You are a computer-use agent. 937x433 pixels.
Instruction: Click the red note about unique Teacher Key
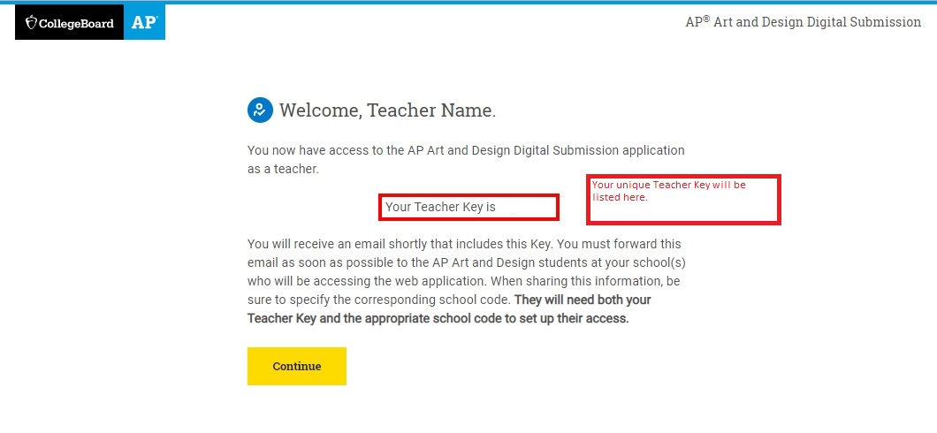pos(668,191)
